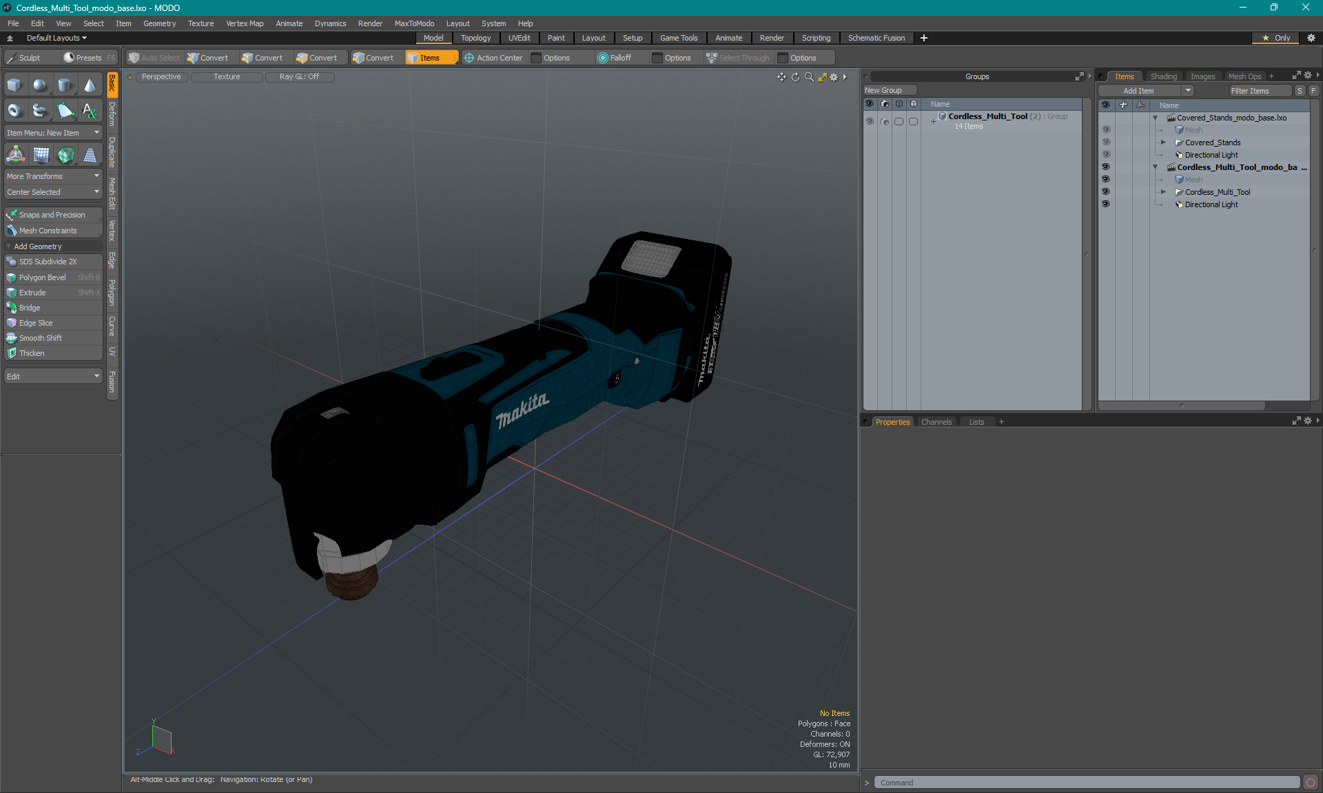Select the Pen polygon tool

pyautogui.click(x=65, y=110)
